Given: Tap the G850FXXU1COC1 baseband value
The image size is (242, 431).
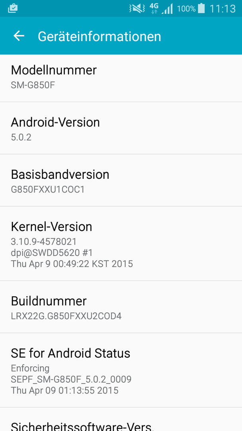Looking at the screenshot, I should coord(48,190).
